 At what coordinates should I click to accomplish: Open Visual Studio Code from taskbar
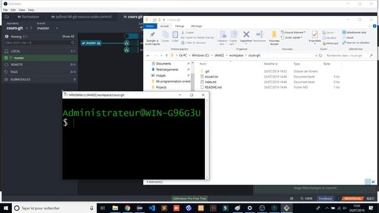(152, 208)
